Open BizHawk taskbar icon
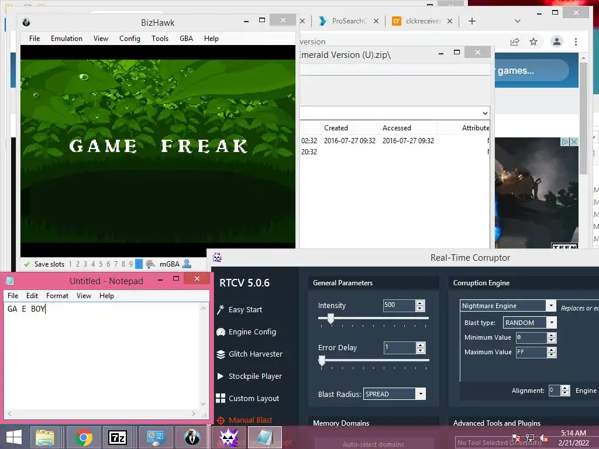The width and height of the screenshot is (599, 449). pyautogui.click(x=192, y=437)
